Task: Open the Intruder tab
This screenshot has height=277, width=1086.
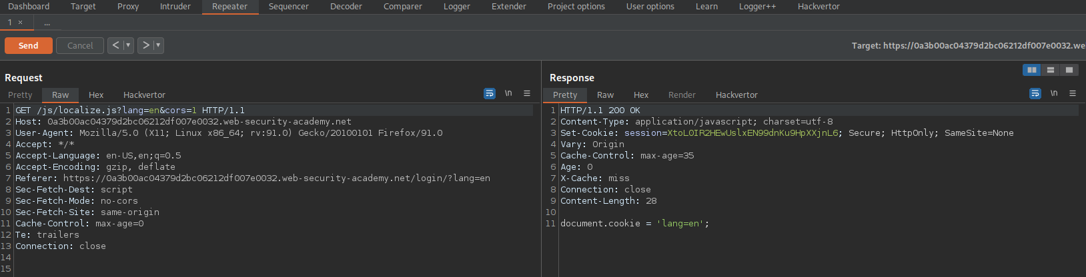Action: [175, 7]
